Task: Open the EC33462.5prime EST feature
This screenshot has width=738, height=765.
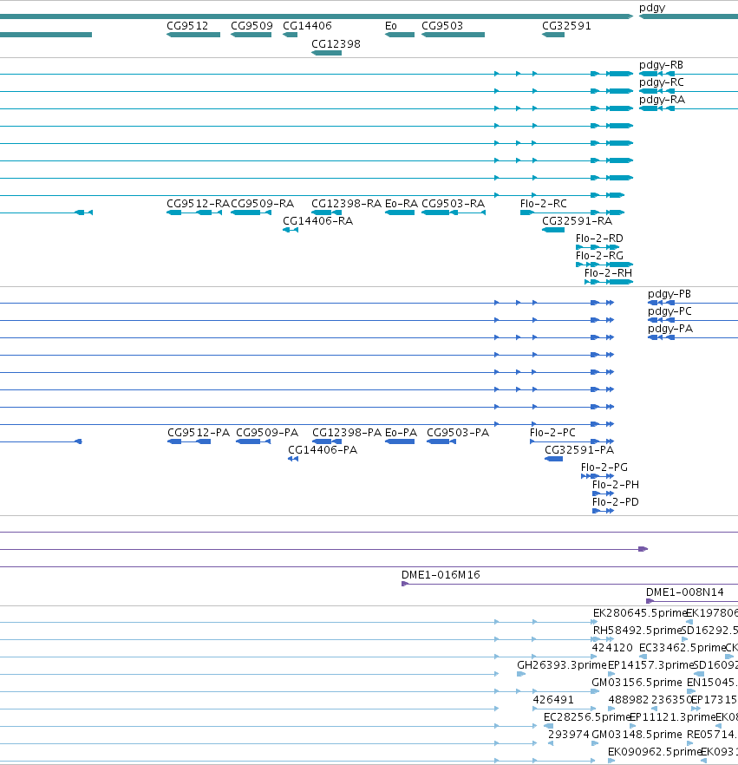Action: coord(643,657)
